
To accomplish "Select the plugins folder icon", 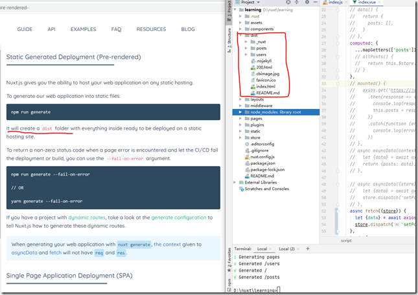I will [x=247, y=125].
